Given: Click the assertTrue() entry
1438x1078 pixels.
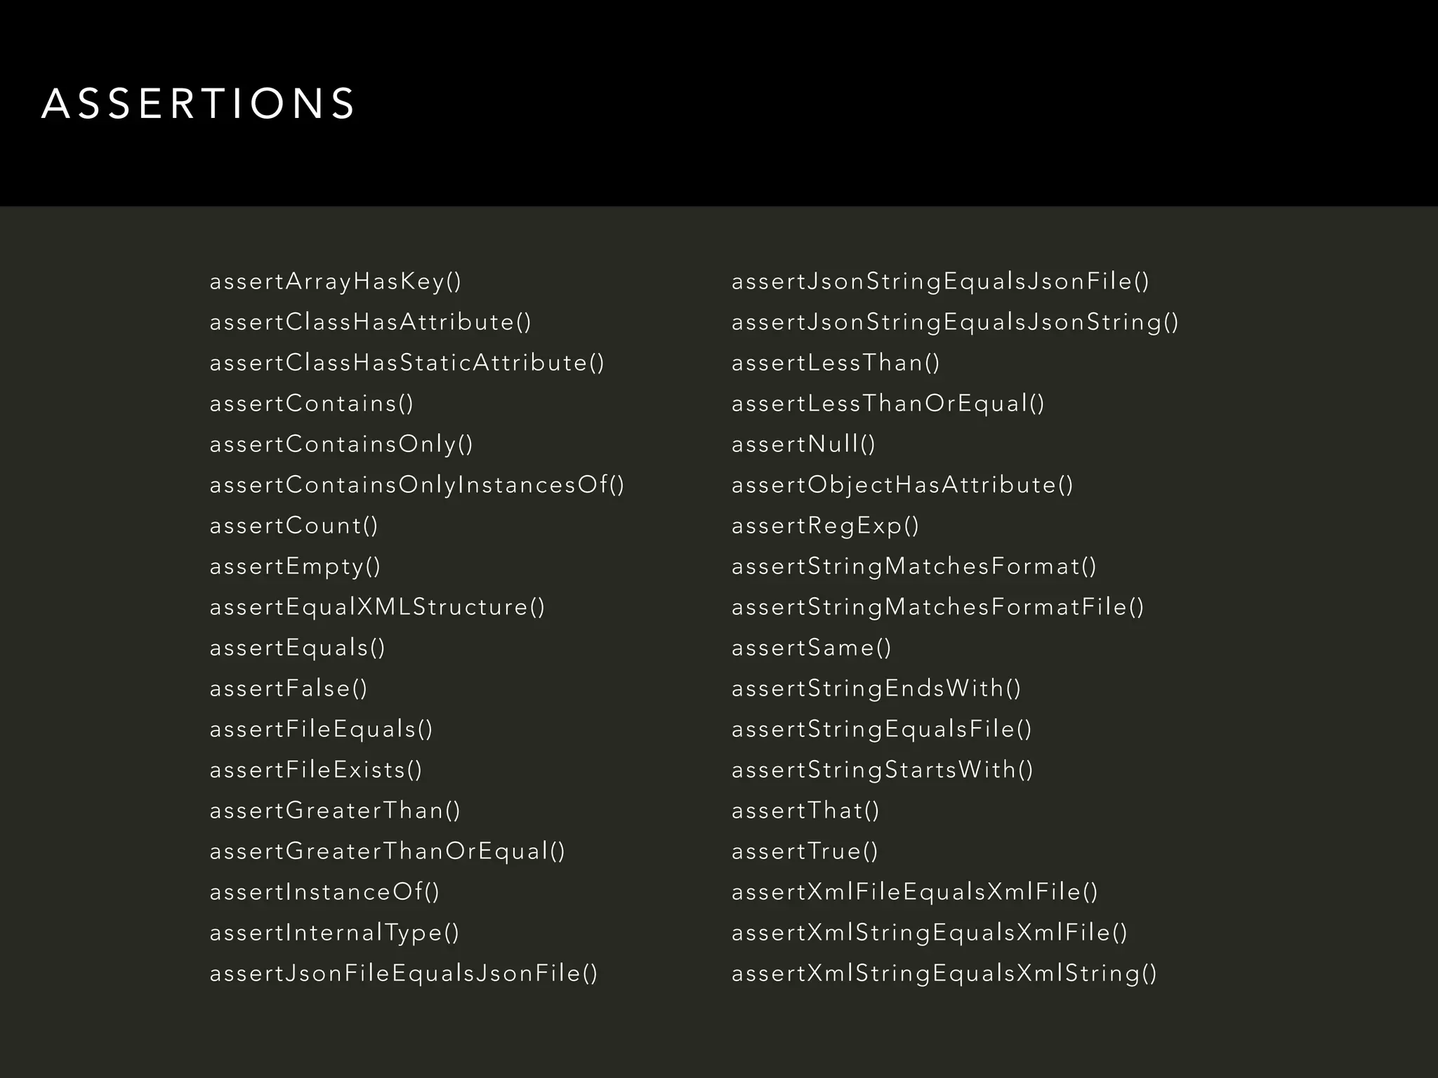Looking at the screenshot, I should (805, 851).
